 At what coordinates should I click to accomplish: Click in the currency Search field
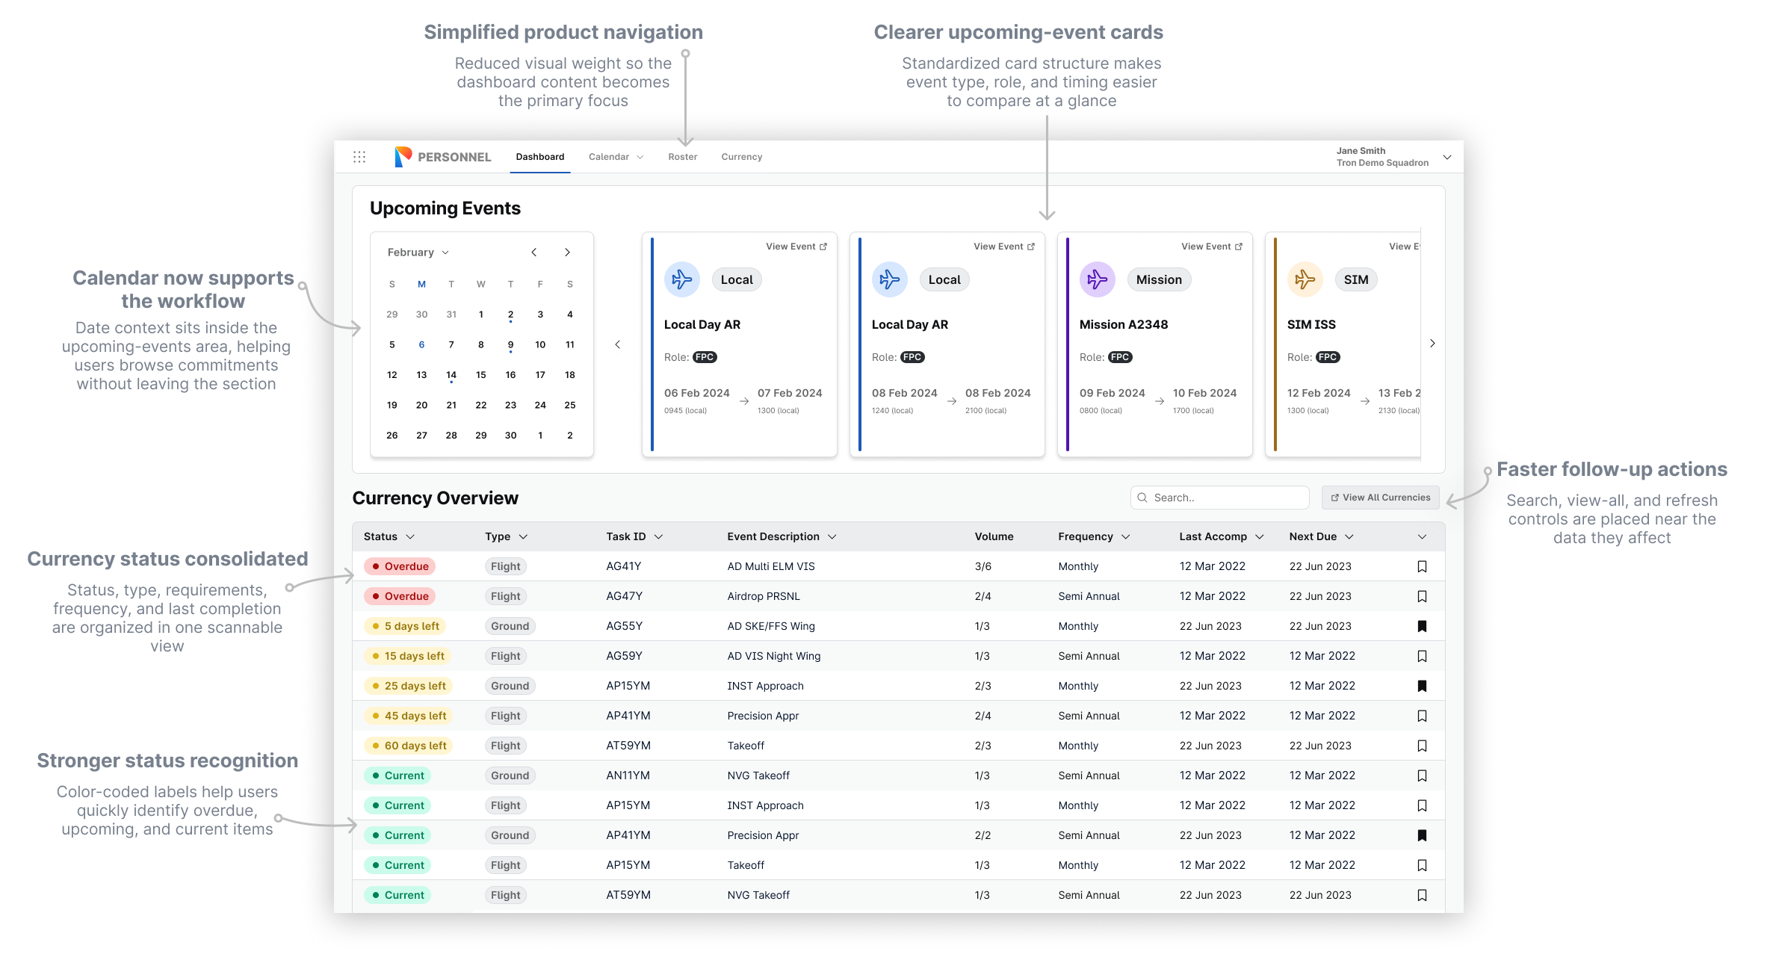pos(1219,498)
